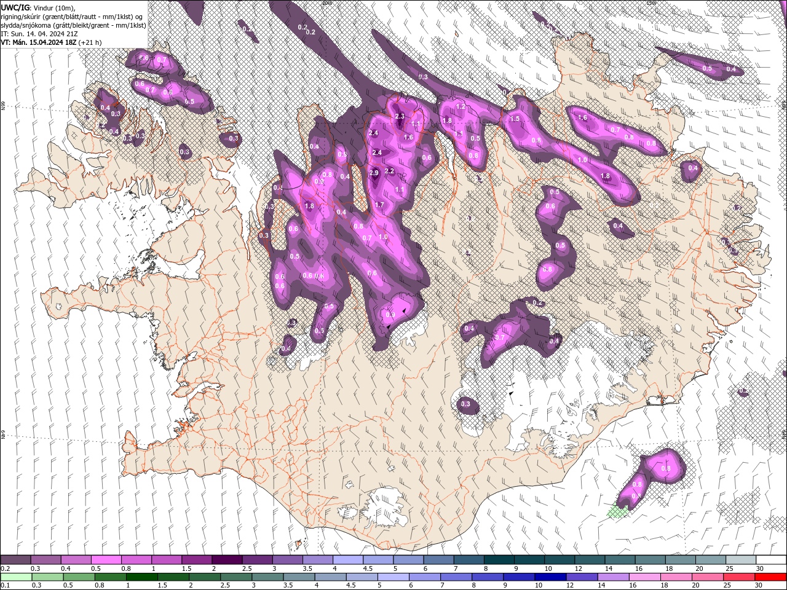Select upper legend swatch between 0.3 and 0.4
Screen dimensions: 787x590
(46, 560)
